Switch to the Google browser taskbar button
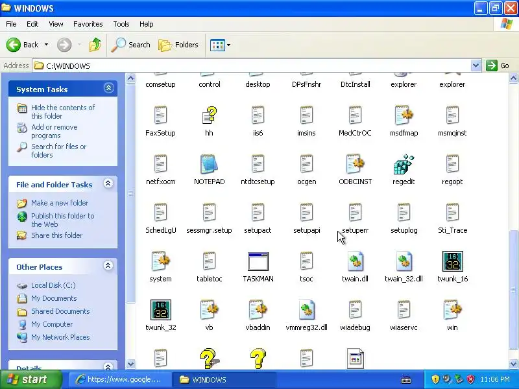 pos(120,379)
